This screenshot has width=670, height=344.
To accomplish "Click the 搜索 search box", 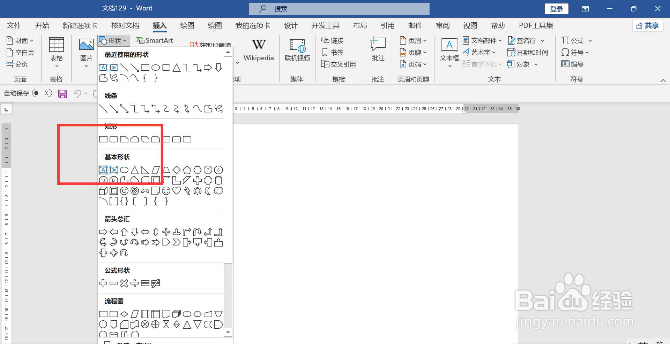I will (x=339, y=9).
